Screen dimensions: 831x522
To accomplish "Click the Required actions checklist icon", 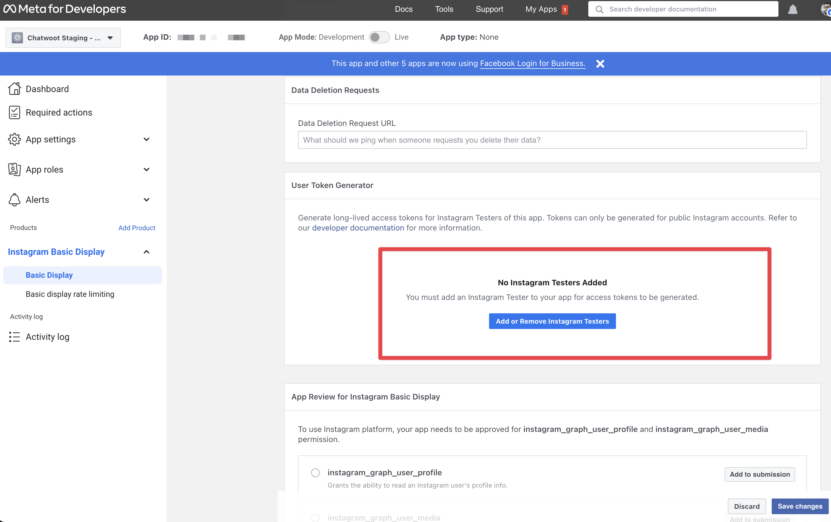I will click(14, 112).
